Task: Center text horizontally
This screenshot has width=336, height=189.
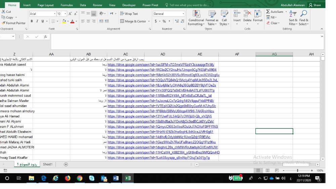Action: tap(88, 21)
